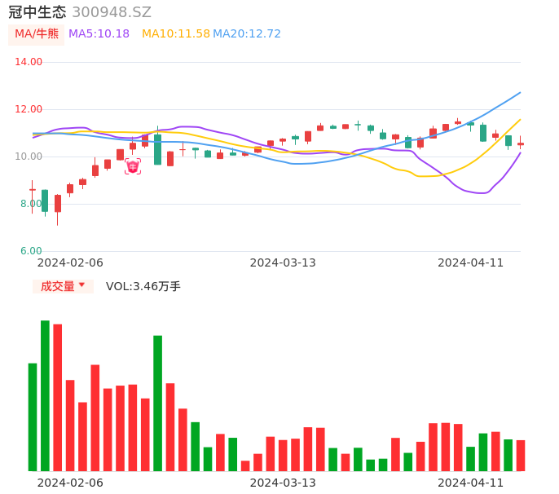
Task: Click the red triangle arrow beside 成交量
Action: coord(82,284)
